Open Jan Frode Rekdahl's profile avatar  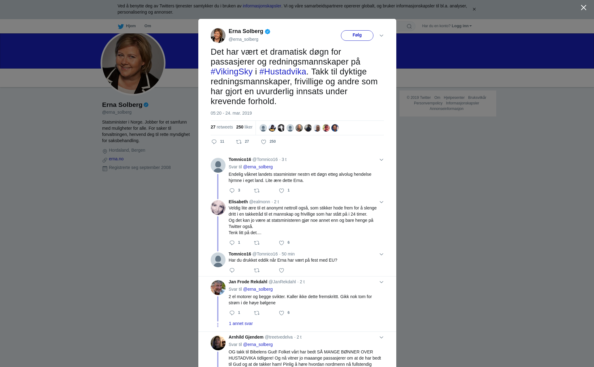218,288
